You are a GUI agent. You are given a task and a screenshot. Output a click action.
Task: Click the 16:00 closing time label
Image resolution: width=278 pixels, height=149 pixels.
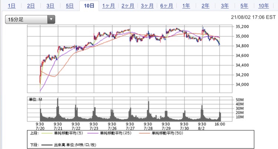click(220, 124)
